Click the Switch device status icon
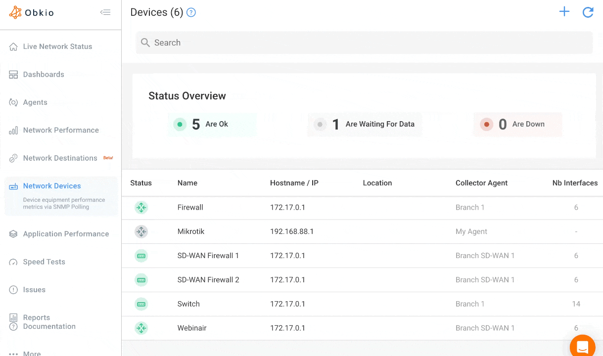The height and width of the screenshot is (356, 603). pos(141,304)
